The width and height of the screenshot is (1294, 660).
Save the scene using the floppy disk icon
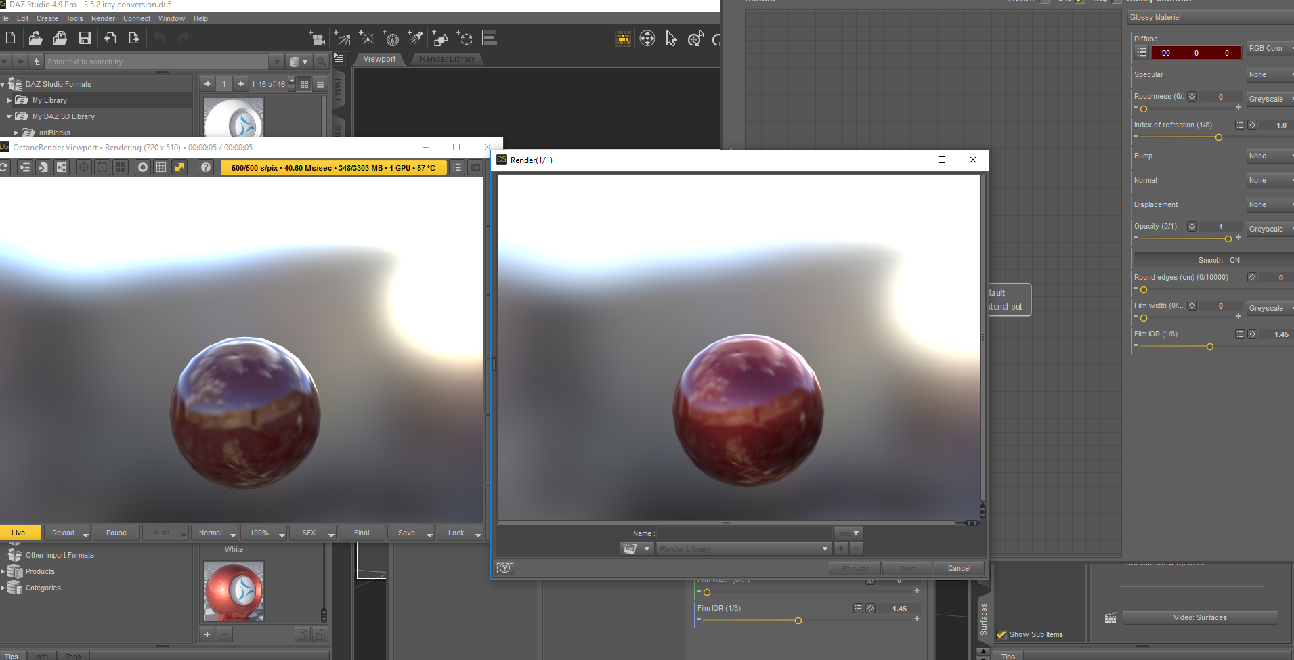click(85, 38)
